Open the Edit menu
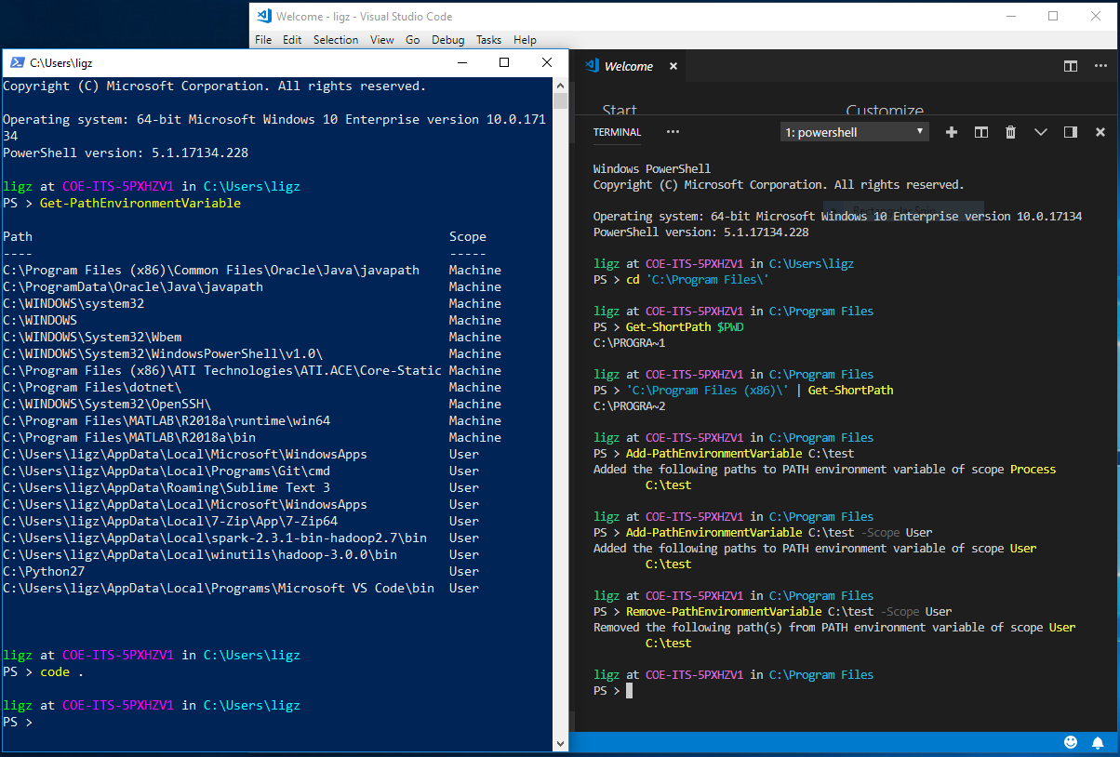 coord(292,40)
